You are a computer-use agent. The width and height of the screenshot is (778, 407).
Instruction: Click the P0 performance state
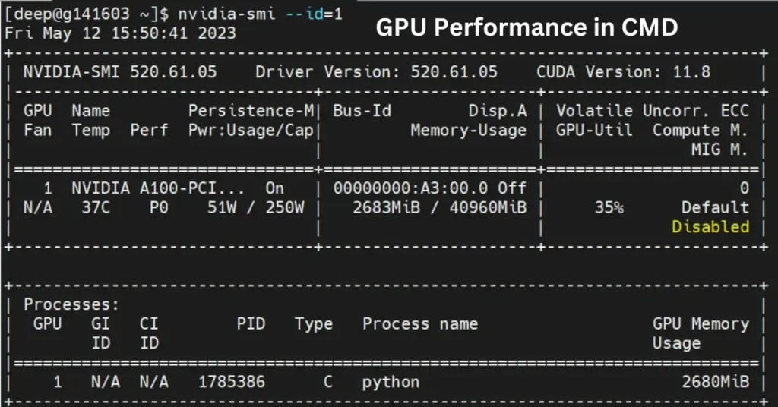pyautogui.click(x=159, y=208)
